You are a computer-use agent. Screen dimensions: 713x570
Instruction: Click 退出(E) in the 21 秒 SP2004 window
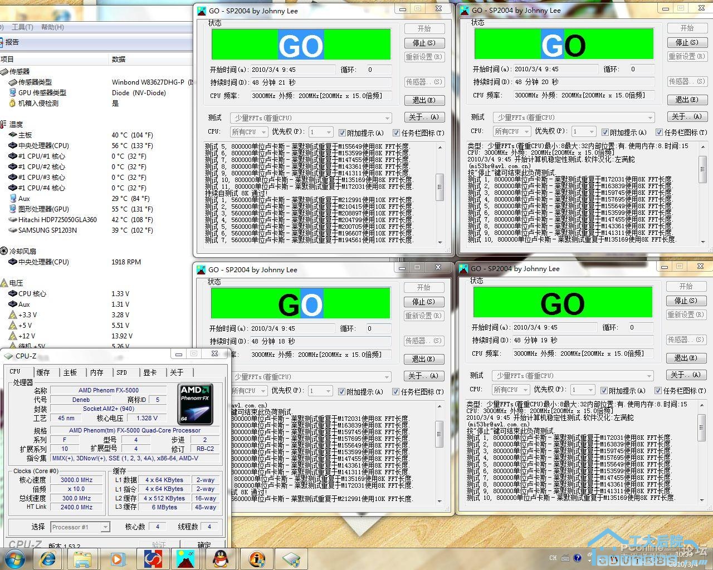coord(424,100)
